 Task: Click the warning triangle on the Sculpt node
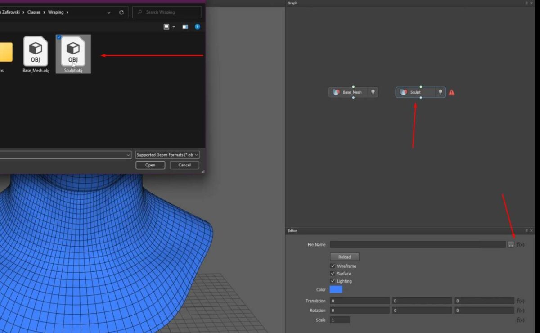pos(451,92)
